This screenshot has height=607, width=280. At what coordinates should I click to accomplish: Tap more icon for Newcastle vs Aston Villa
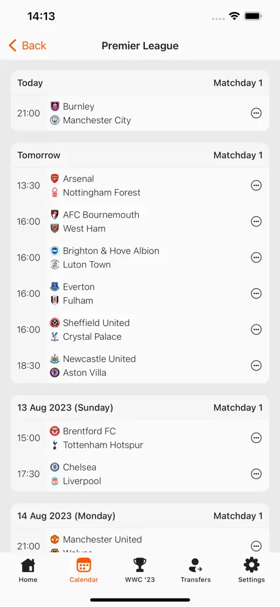pyautogui.click(x=256, y=365)
